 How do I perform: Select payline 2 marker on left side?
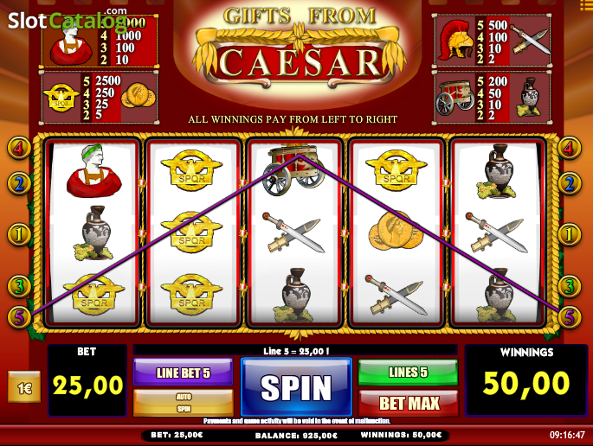point(19,183)
